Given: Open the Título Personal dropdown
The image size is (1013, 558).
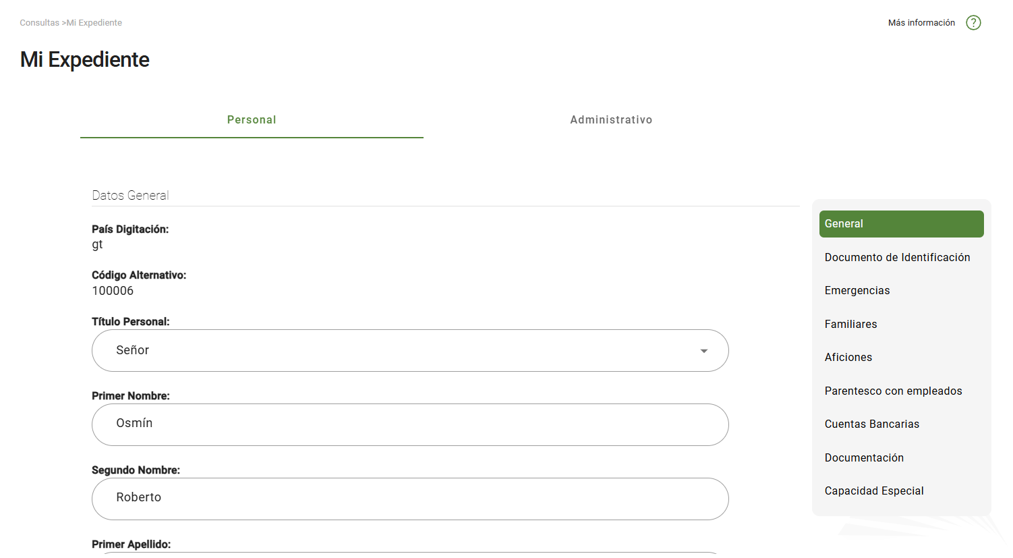Looking at the screenshot, I should [x=409, y=350].
